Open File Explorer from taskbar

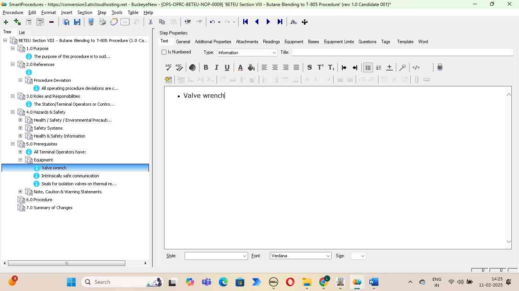tap(307, 282)
